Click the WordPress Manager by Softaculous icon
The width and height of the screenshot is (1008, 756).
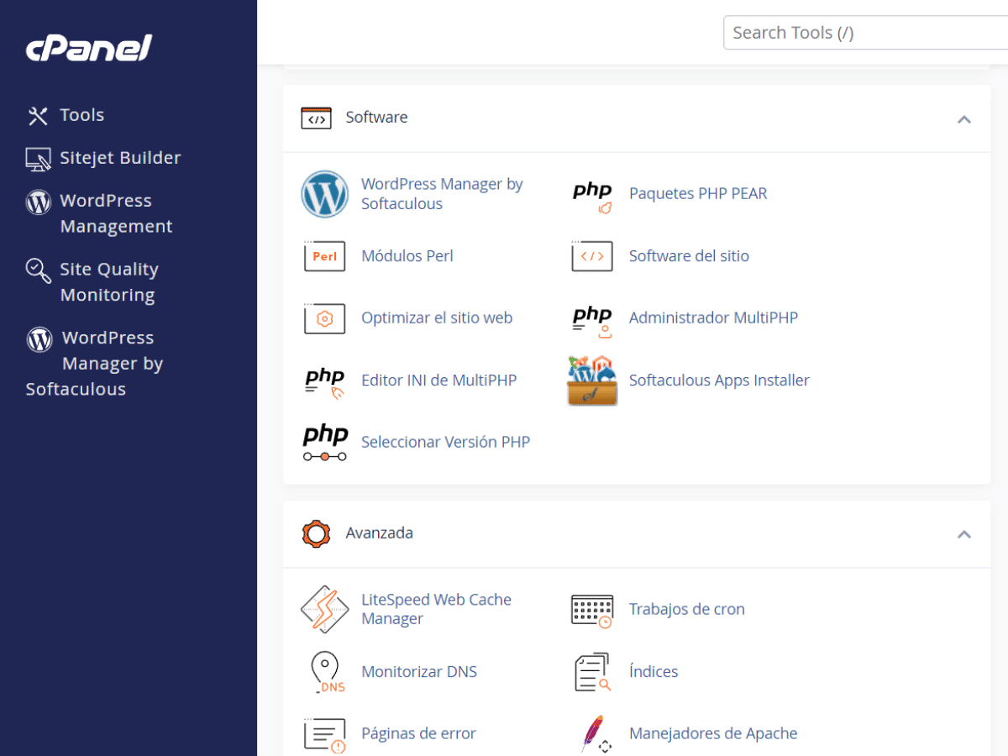point(324,194)
